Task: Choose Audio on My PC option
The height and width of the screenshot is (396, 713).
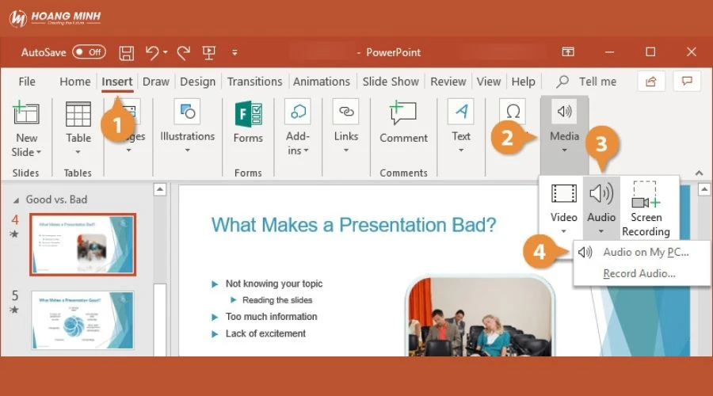Action: pyautogui.click(x=645, y=253)
